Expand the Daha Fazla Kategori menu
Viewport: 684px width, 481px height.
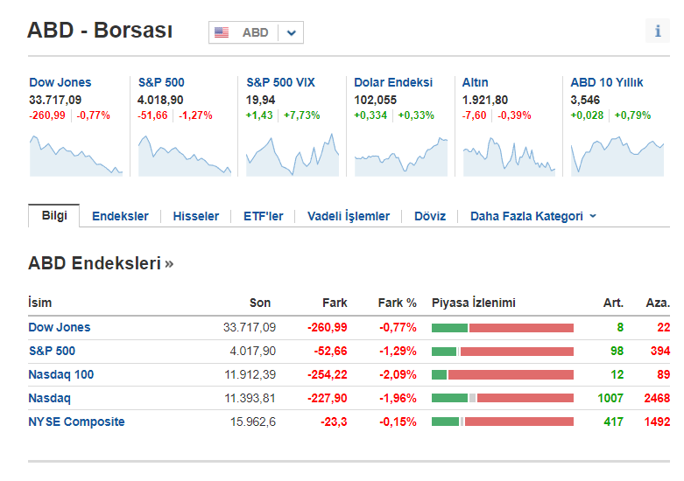[532, 216]
